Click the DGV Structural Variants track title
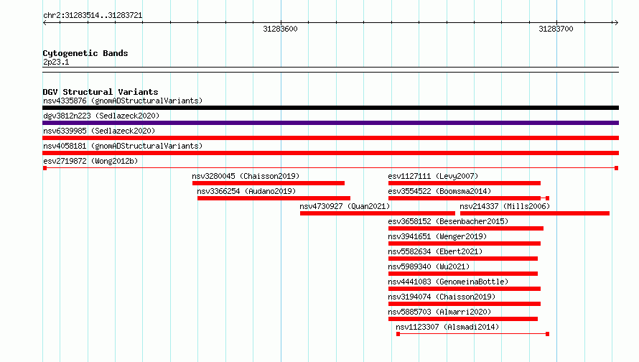The image size is (639, 362). (x=101, y=92)
